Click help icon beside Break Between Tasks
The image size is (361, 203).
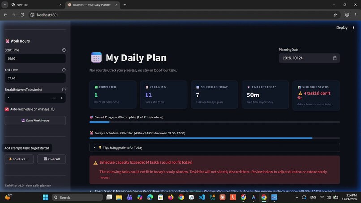(64, 90)
